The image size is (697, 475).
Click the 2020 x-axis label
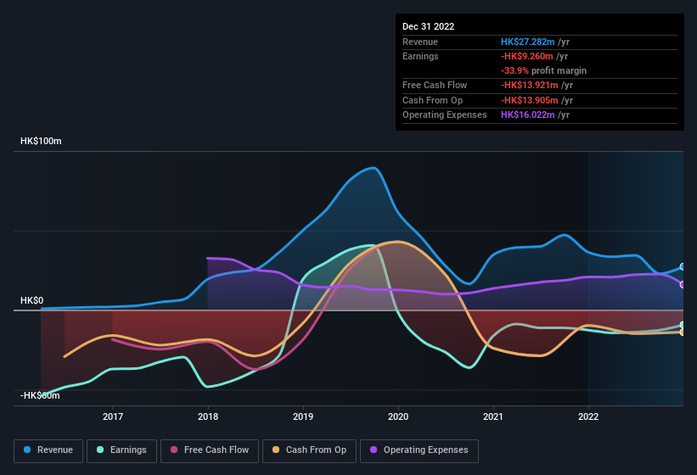point(398,416)
